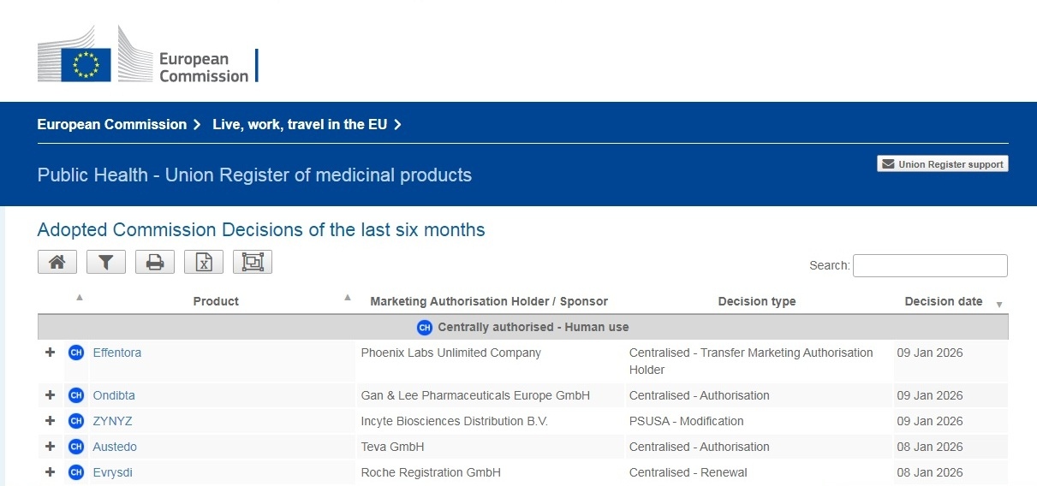Click the CH badge beside Austedo
Viewport: 1037px width, 486px height.
tap(76, 447)
